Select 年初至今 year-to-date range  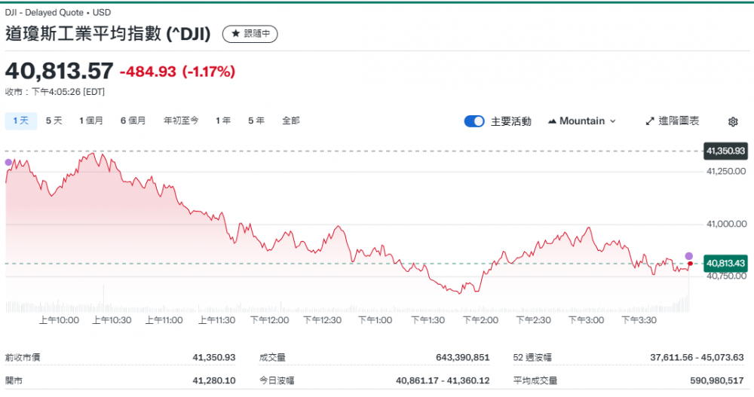[x=181, y=121]
